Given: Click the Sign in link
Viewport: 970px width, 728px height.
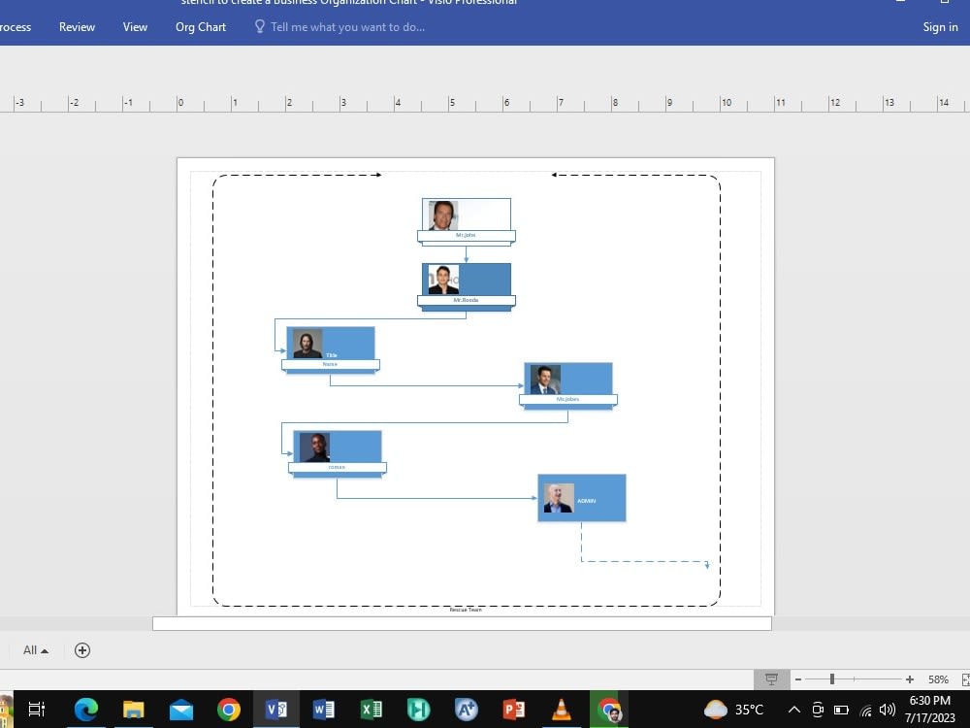Looking at the screenshot, I should [940, 27].
